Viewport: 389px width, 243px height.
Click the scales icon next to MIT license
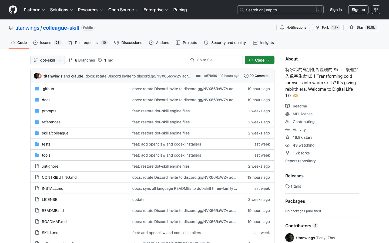[287, 114]
